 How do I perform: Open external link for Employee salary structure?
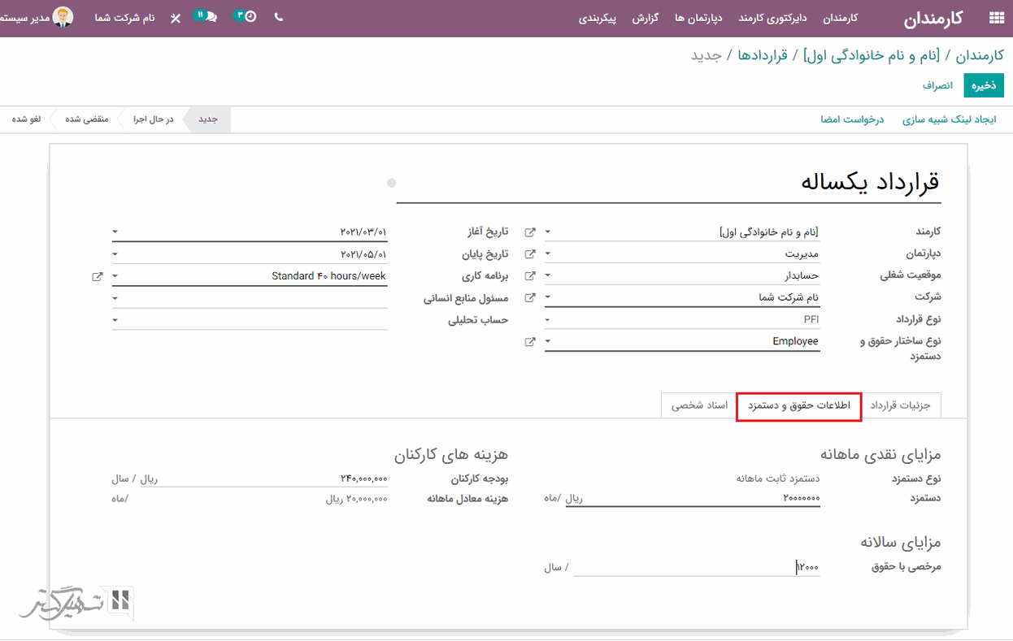[530, 342]
